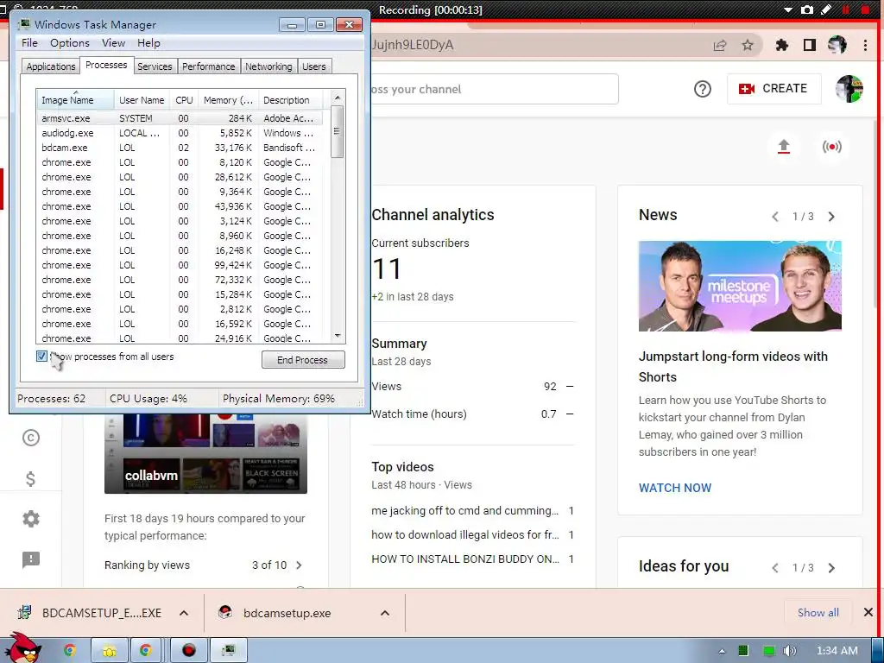Show next News card
Screen dimensions: 884x663
pyautogui.click(x=831, y=217)
